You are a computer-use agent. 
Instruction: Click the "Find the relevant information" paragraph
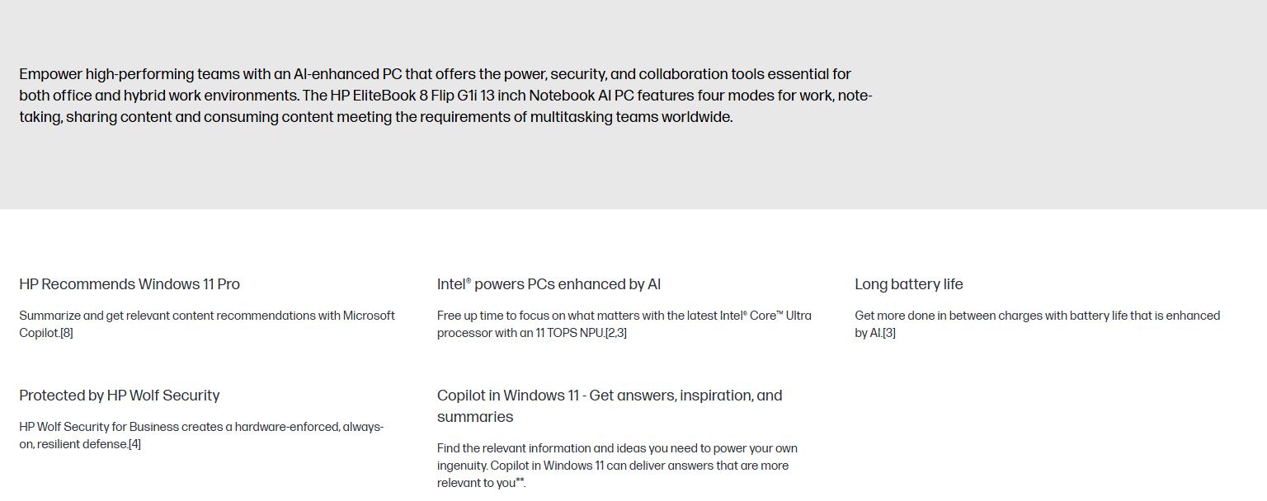pyautogui.click(x=617, y=448)
